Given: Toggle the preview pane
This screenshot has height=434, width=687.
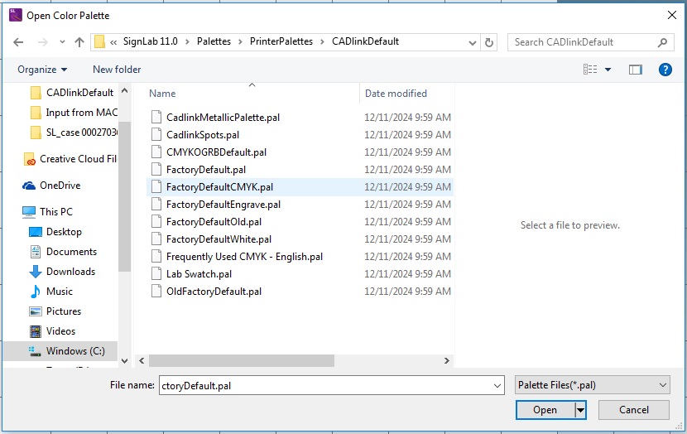Looking at the screenshot, I should (636, 70).
